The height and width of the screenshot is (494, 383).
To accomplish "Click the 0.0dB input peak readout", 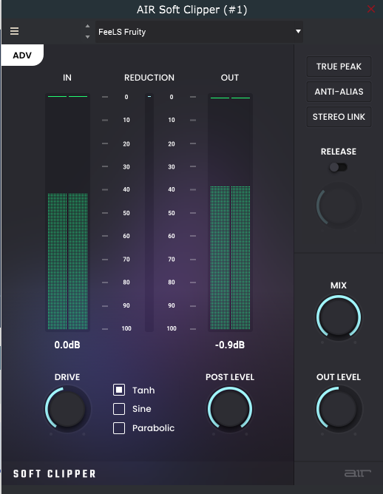I will coord(67,345).
